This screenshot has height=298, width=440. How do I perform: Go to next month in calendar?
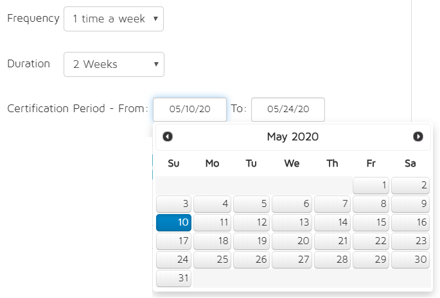coord(418,137)
